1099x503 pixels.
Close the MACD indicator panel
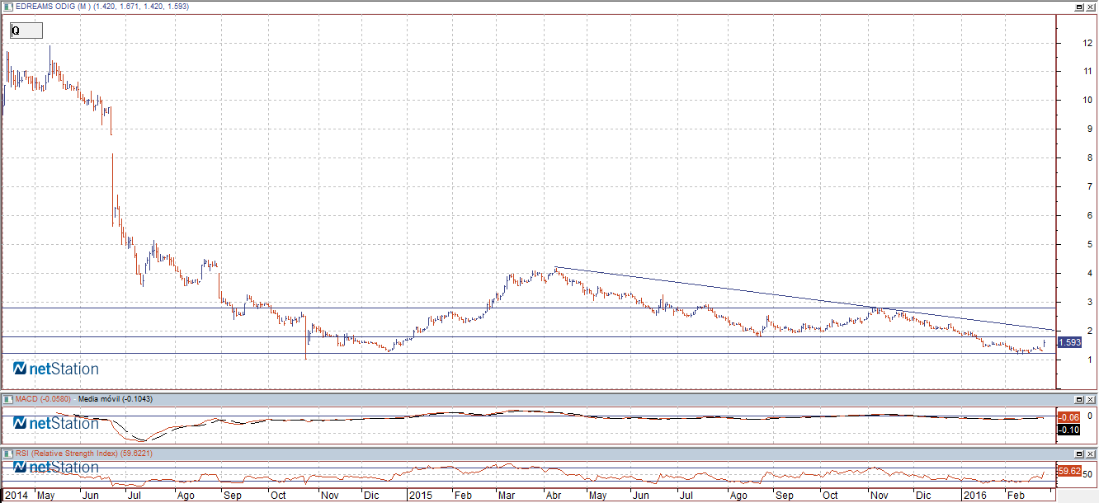pyautogui.click(x=1090, y=399)
